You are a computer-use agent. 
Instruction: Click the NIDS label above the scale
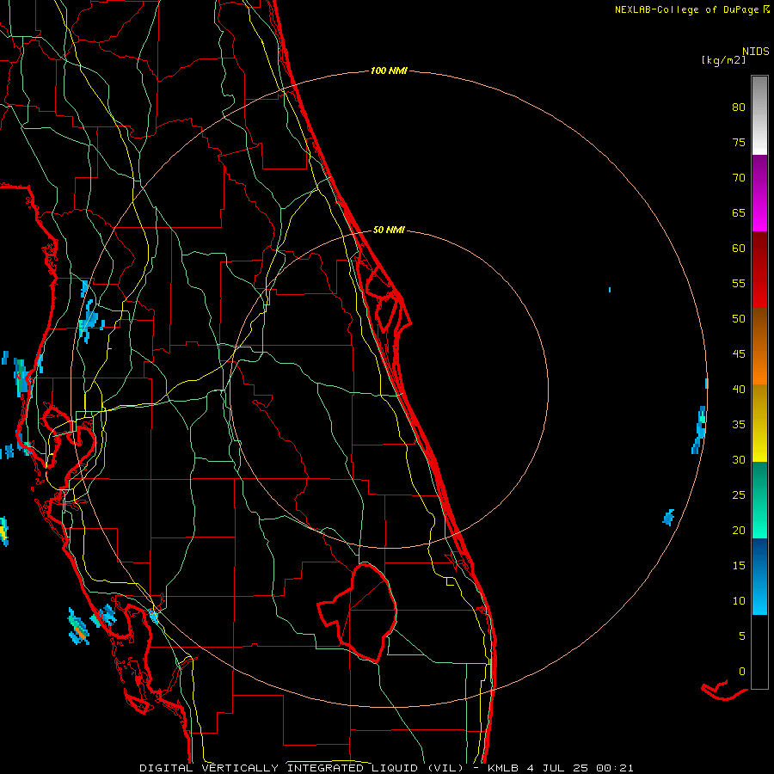[x=755, y=52]
